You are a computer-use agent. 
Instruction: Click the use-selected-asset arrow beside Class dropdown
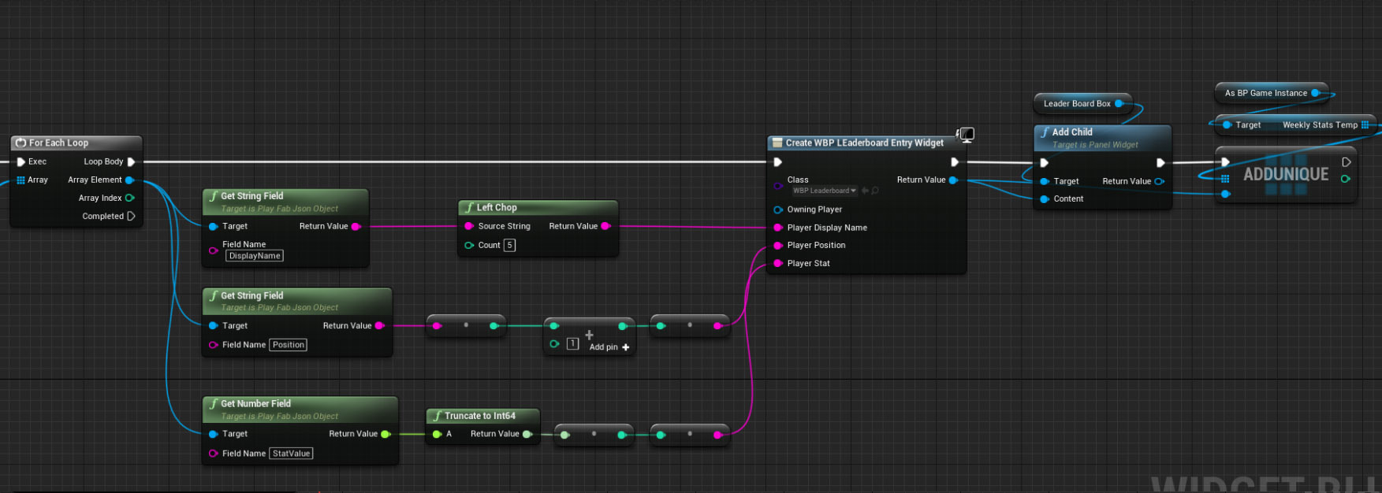[x=865, y=191]
